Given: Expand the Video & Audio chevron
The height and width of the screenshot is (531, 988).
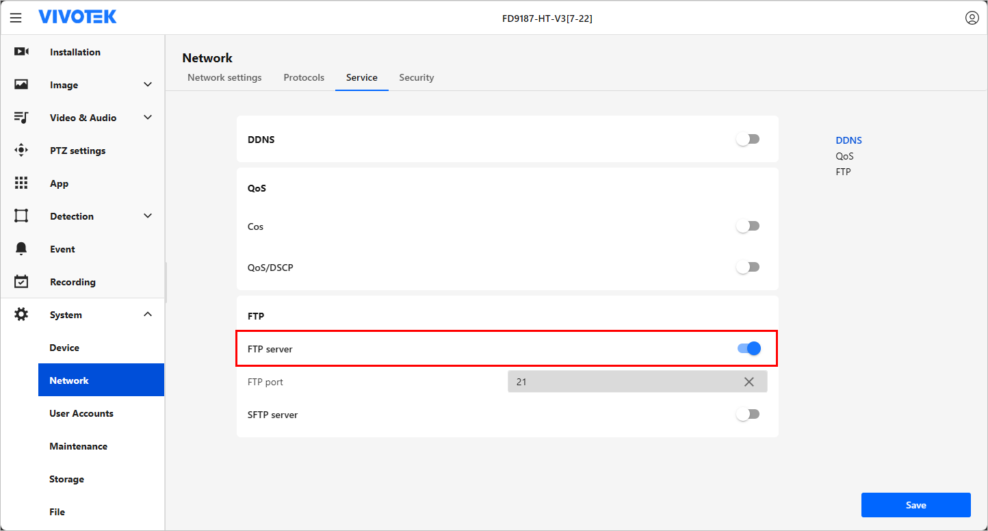Looking at the screenshot, I should coord(148,118).
